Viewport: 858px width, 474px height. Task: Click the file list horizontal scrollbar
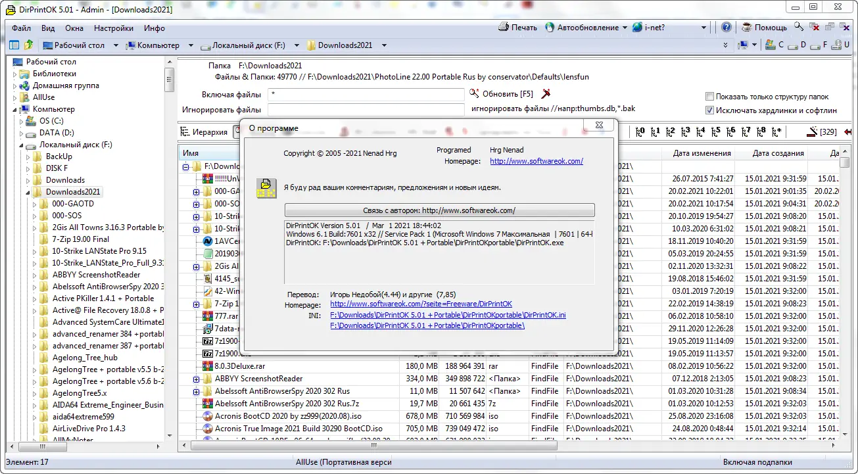click(509, 446)
